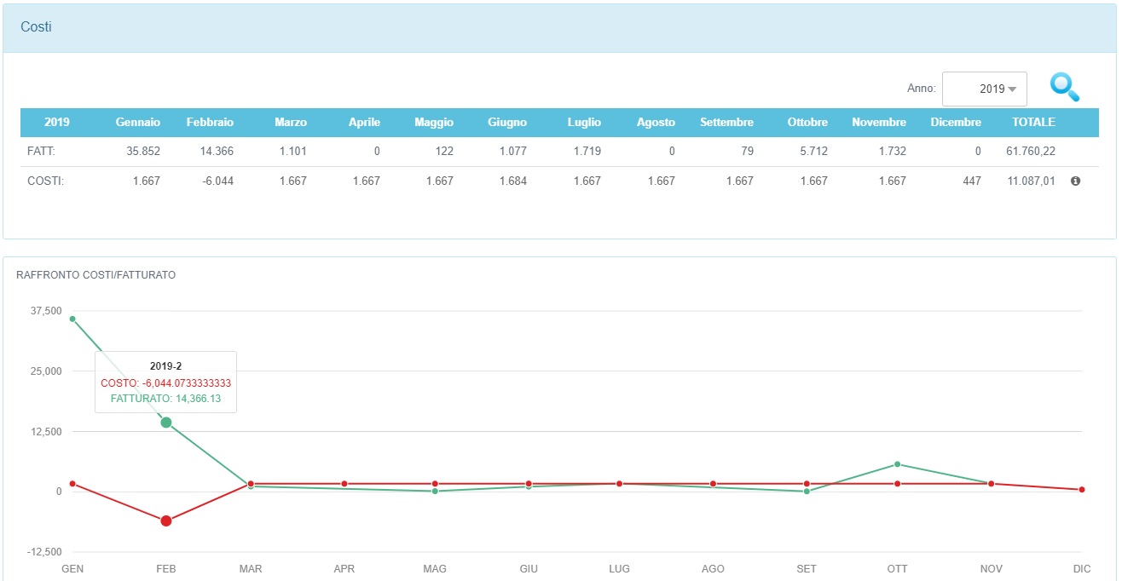
Task: Open the Anno year dropdown
Action: point(984,89)
